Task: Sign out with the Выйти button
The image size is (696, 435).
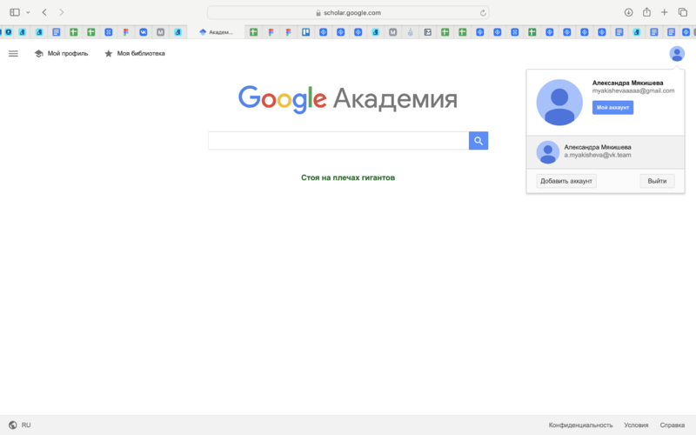Action: pos(657,181)
